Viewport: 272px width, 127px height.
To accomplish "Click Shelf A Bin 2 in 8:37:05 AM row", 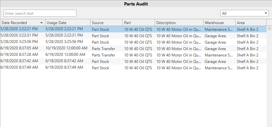I will (x=248, y=49).
